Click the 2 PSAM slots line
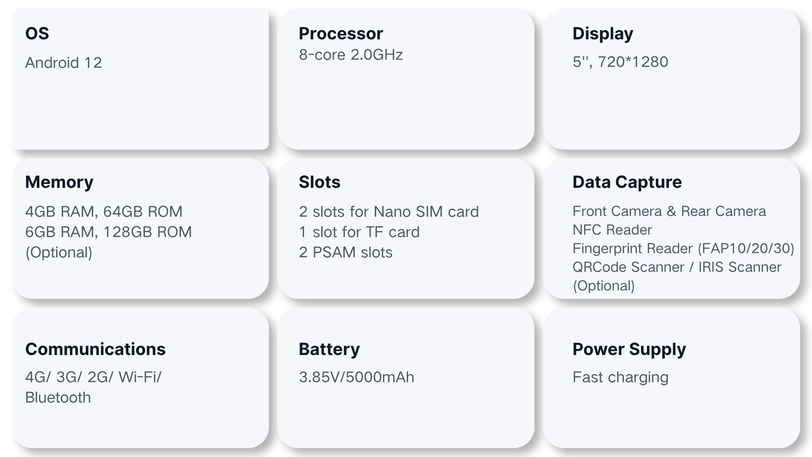 point(346,252)
